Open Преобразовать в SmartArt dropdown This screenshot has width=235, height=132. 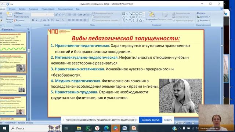coord(106,21)
